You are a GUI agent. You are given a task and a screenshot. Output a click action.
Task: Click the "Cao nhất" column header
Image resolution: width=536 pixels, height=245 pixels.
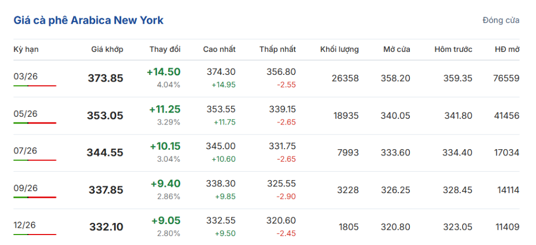pos(219,49)
